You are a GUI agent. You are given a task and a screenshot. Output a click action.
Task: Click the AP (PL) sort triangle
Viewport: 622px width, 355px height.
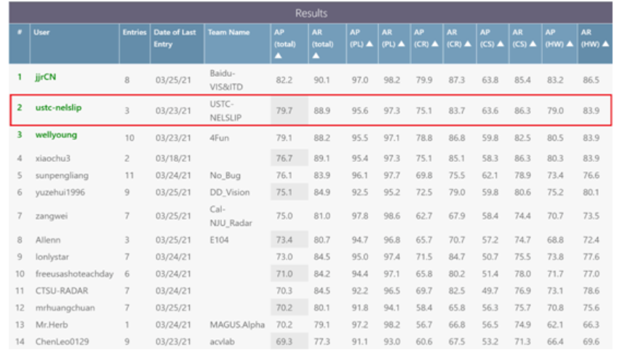click(x=370, y=44)
